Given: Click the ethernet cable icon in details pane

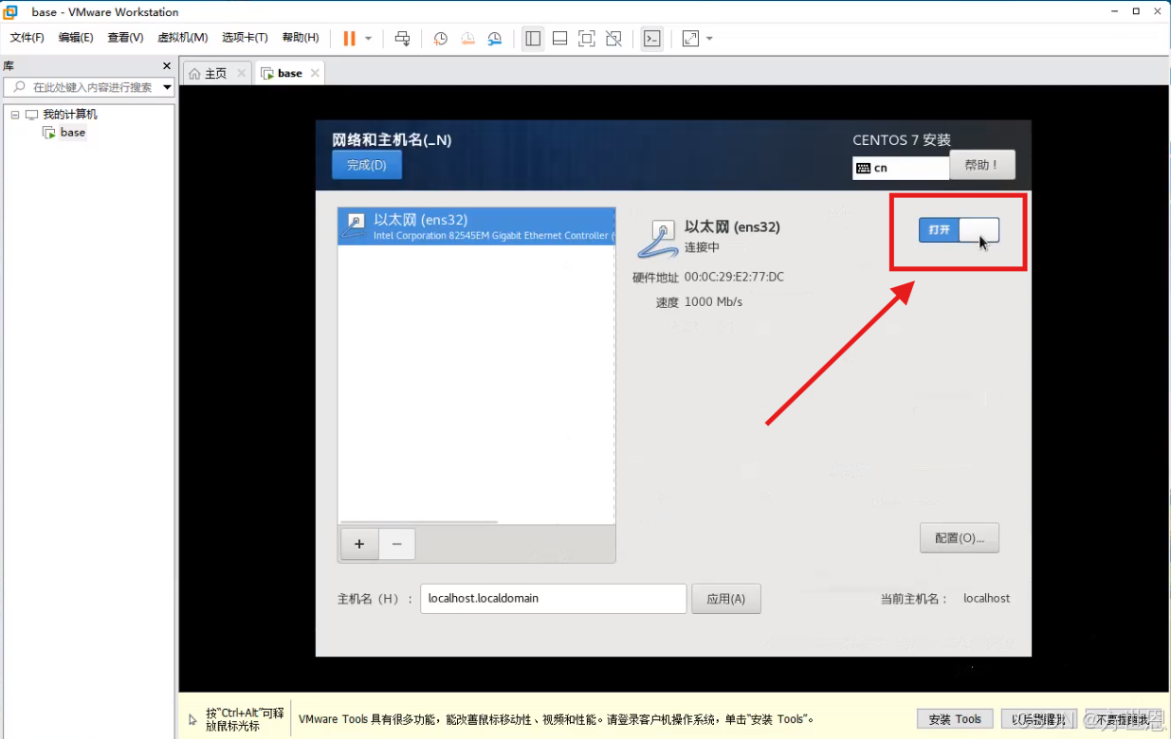Looking at the screenshot, I should click(657, 238).
